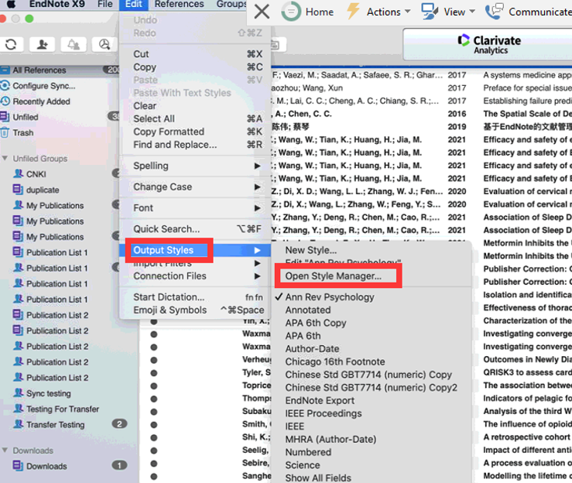Image resolution: width=572 pixels, height=483 pixels.
Task: Select the IEEE Proceedings style
Action: [x=324, y=413]
